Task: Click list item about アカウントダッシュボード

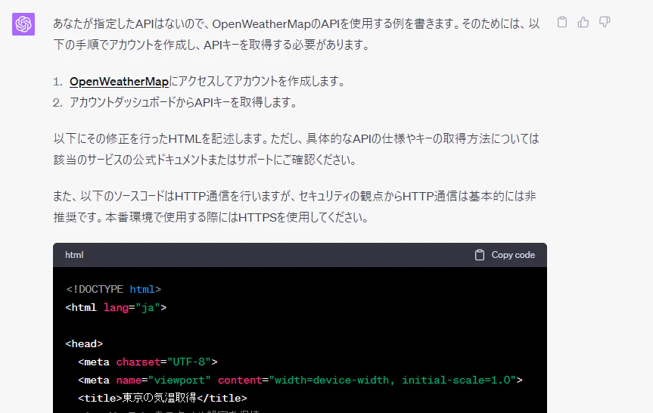Action: pyautogui.click(x=183, y=102)
